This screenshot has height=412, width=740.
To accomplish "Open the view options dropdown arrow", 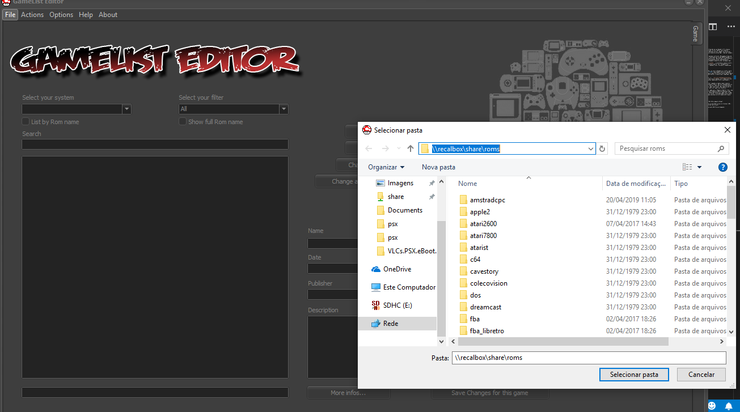I will point(699,167).
